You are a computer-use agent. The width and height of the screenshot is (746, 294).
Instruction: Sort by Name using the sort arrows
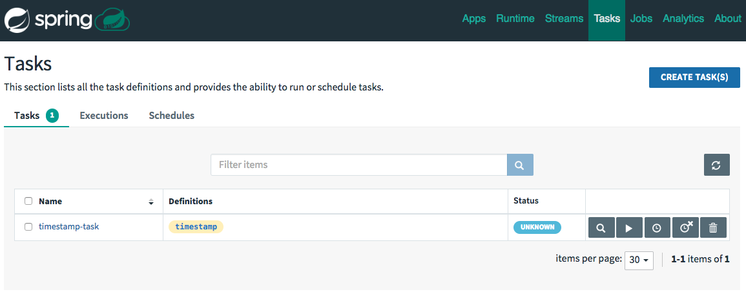pyautogui.click(x=151, y=202)
